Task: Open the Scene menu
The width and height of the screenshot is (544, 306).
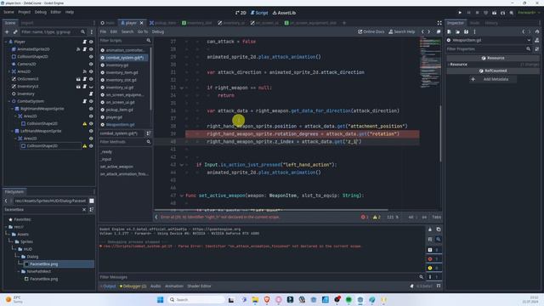Action: [x=8, y=12]
